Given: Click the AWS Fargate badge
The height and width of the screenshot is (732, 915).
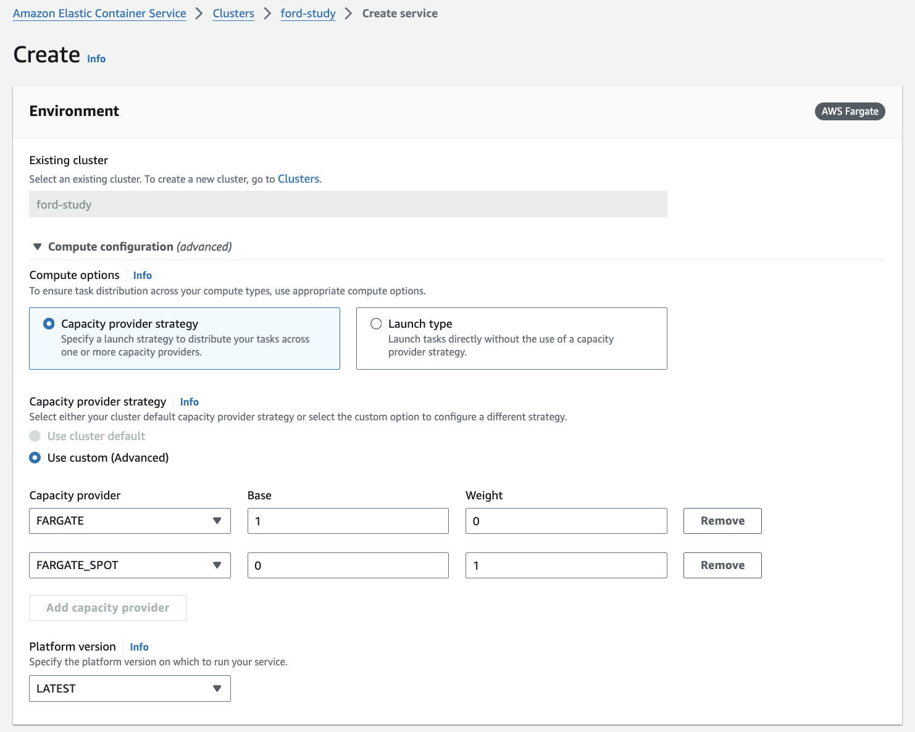Looking at the screenshot, I should 850,111.
